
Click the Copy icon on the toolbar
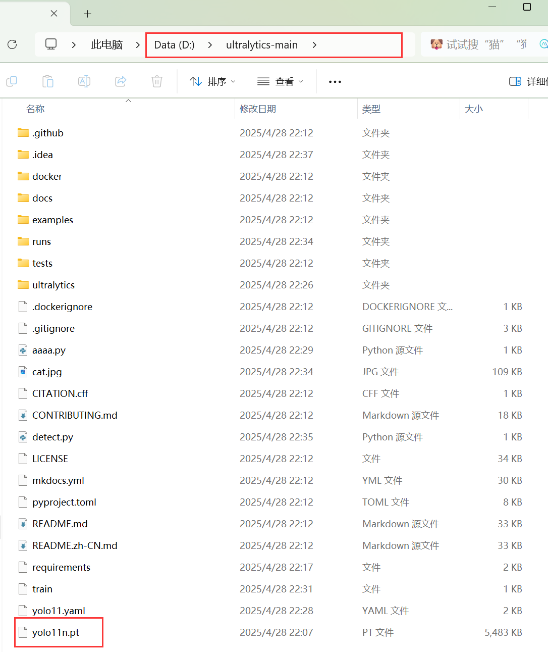click(x=12, y=81)
